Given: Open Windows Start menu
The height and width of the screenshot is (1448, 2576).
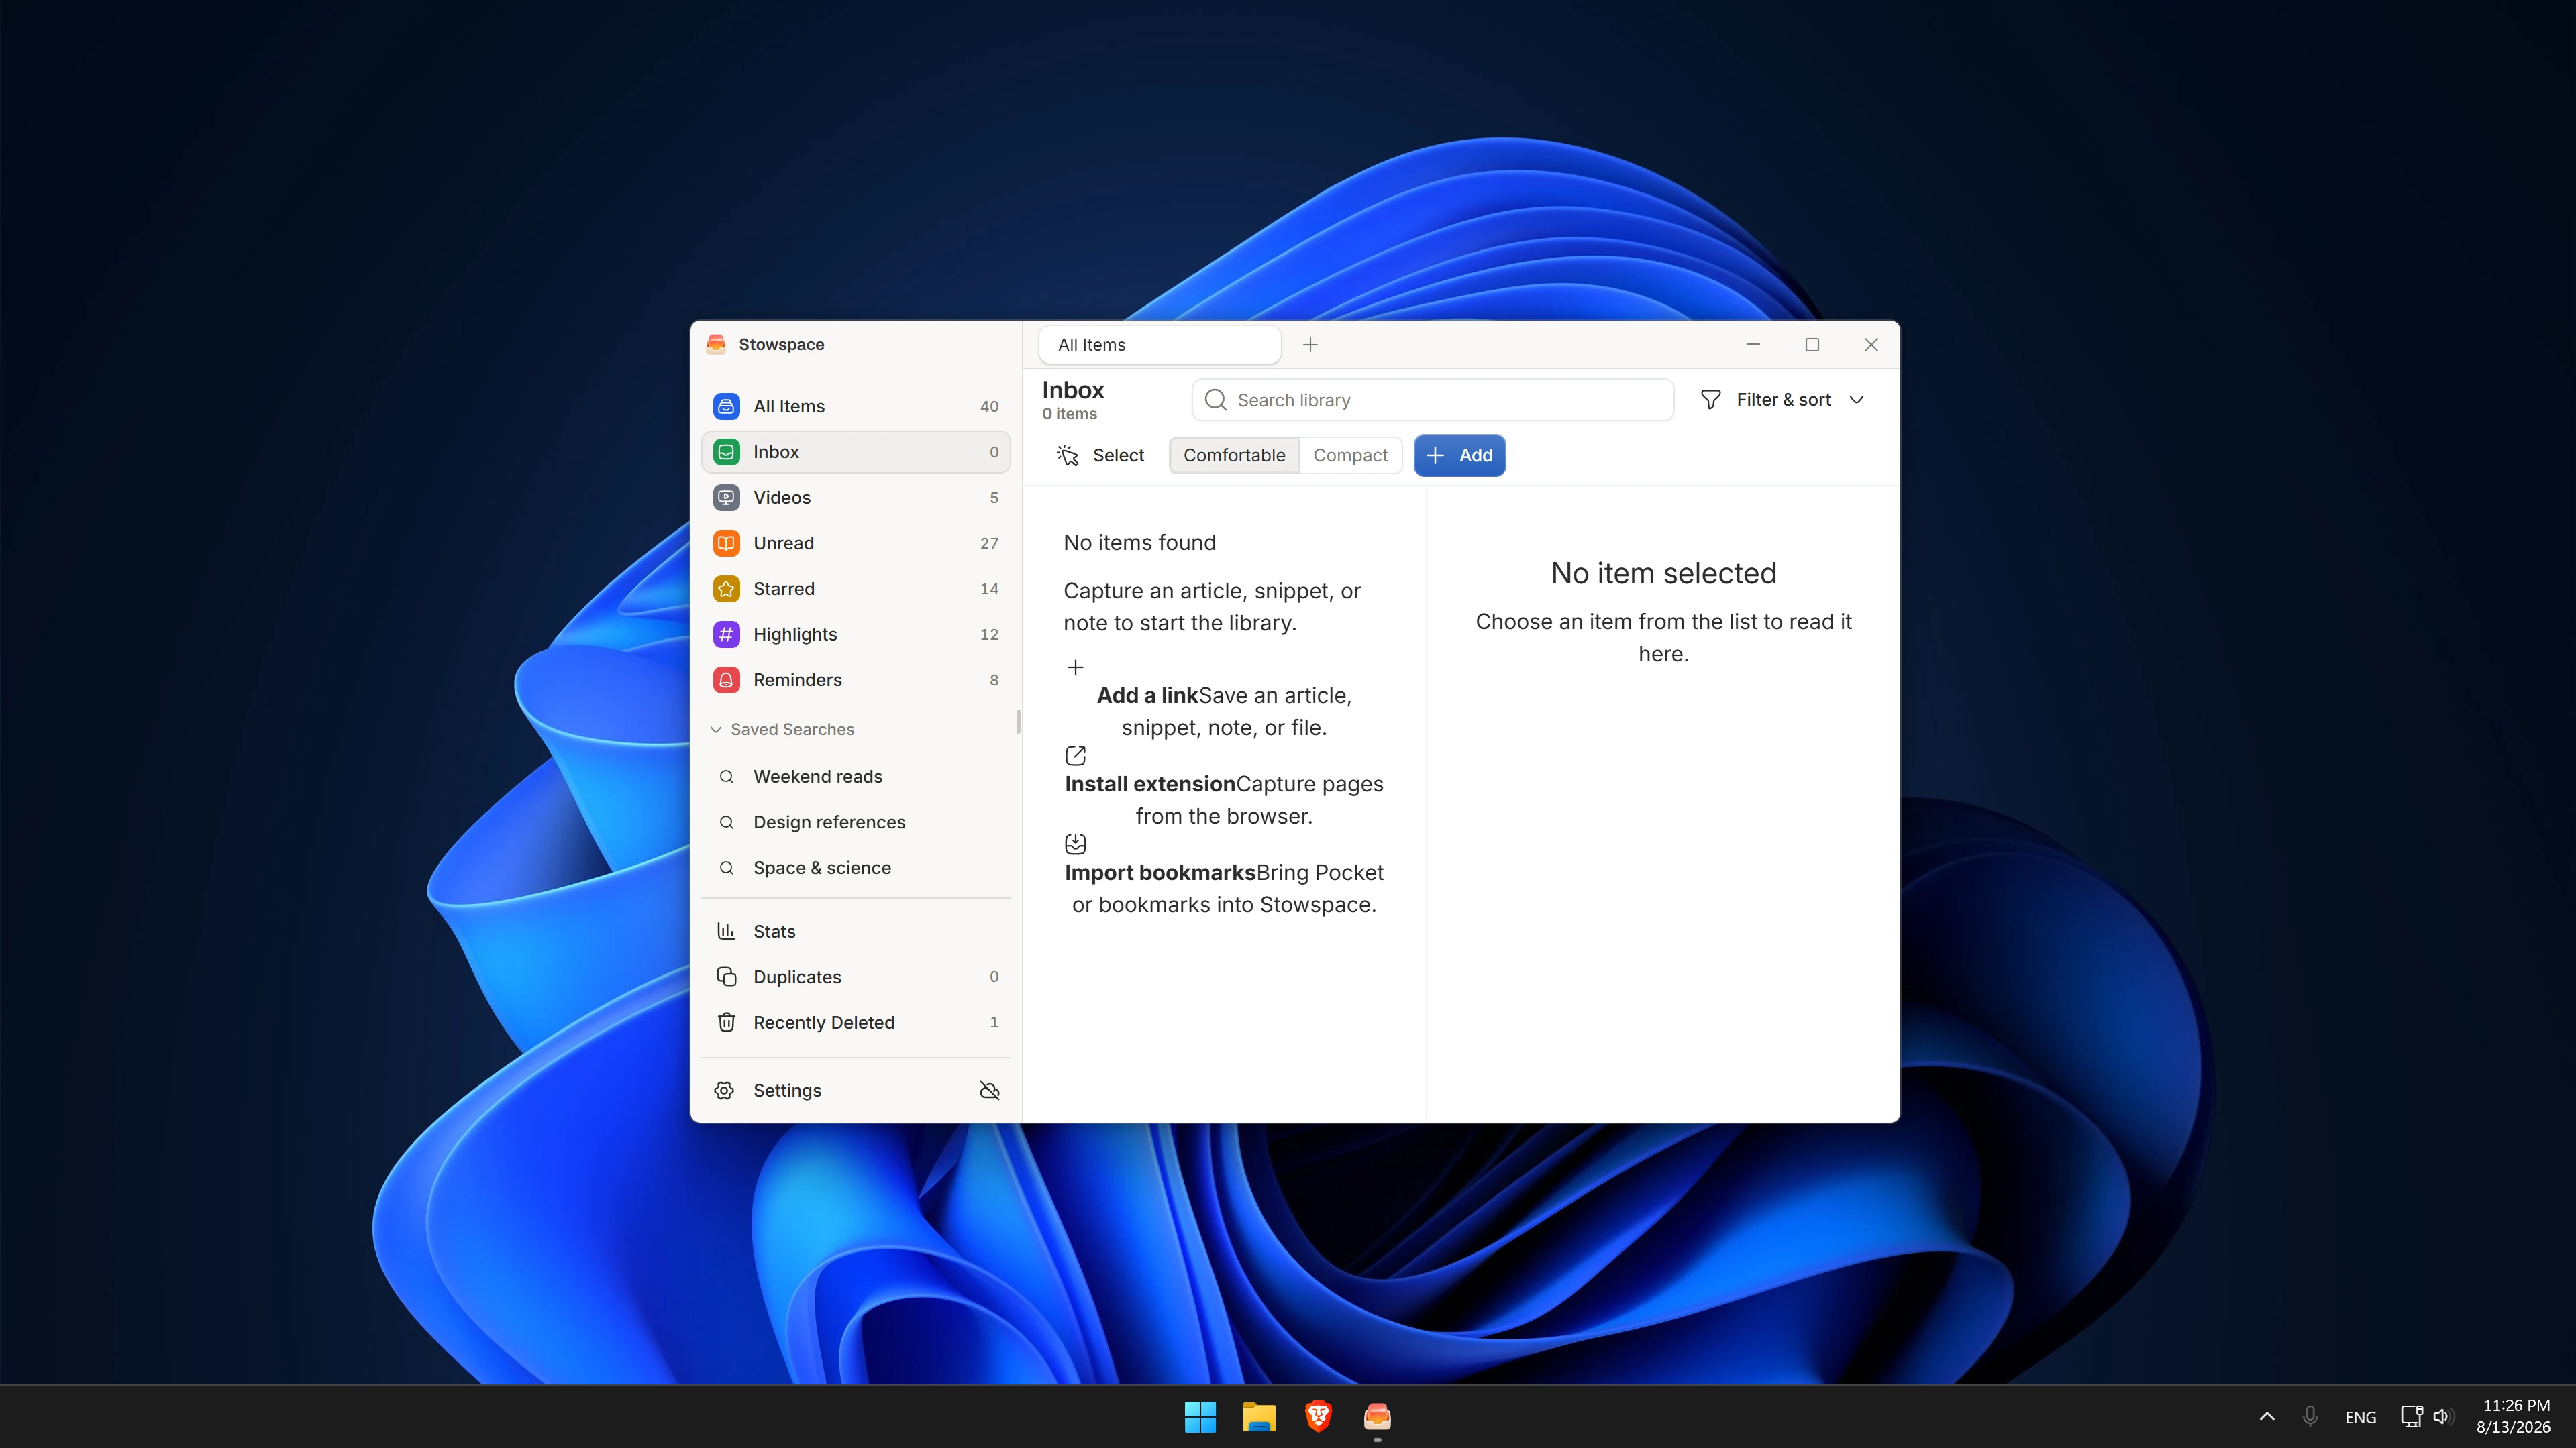Looking at the screenshot, I should pyautogui.click(x=1200, y=1416).
